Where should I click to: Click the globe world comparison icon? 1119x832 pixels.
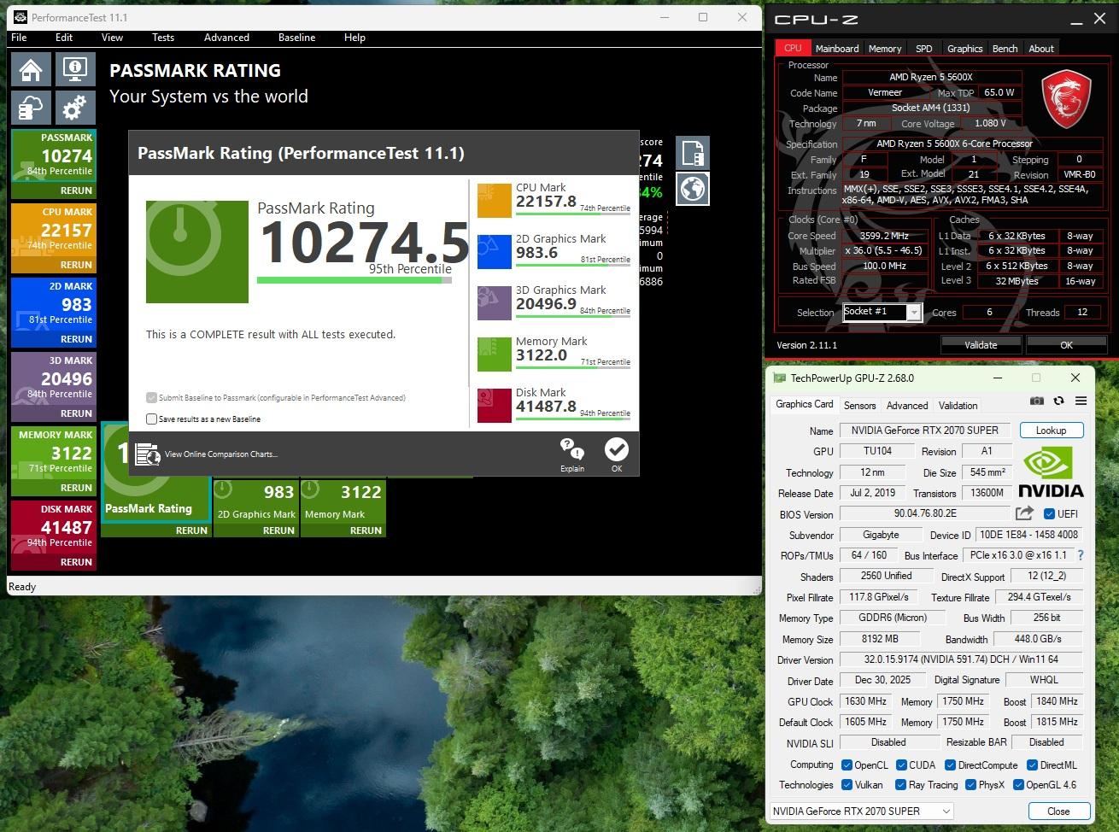pos(693,189)
